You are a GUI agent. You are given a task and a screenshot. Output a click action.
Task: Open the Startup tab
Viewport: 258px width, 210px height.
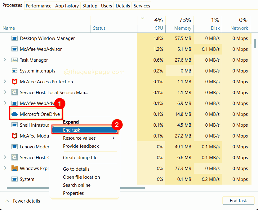tap(90, 6)
